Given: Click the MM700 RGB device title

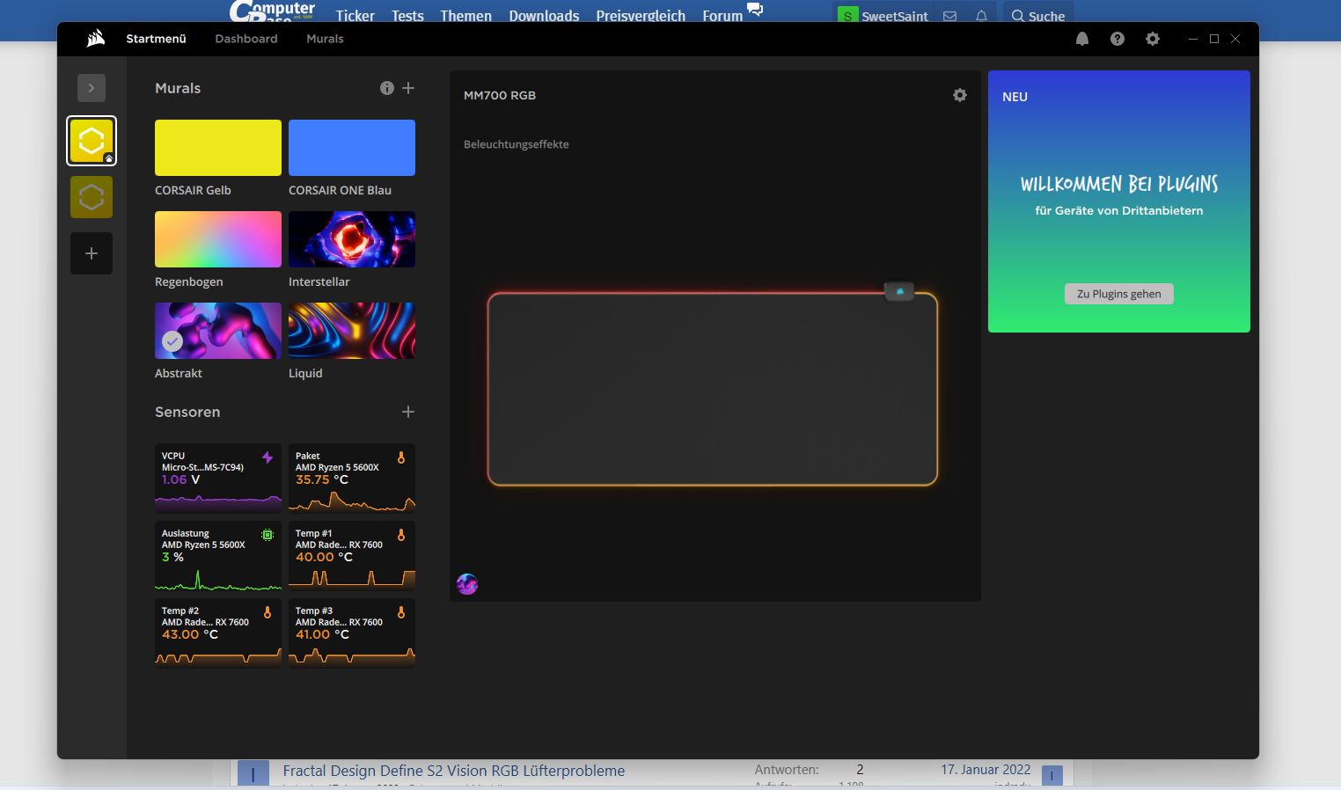Looking at the screenshot, I should pos(500,95).
